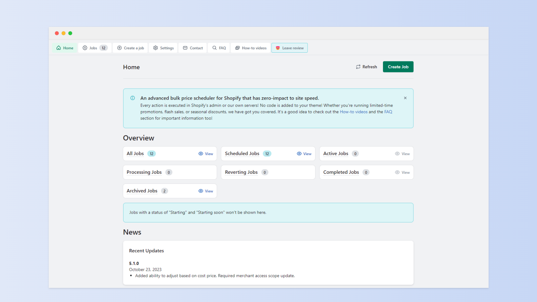
Task: Click the Settings gear icon
Action: 155,48
